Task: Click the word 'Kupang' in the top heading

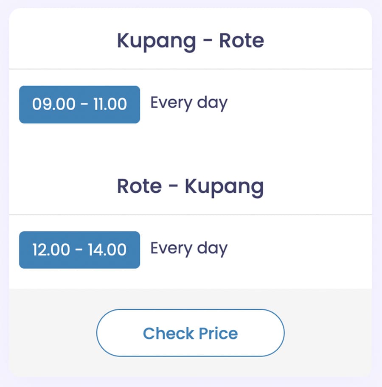Action: pyautogui.click(x=156, y=42)
